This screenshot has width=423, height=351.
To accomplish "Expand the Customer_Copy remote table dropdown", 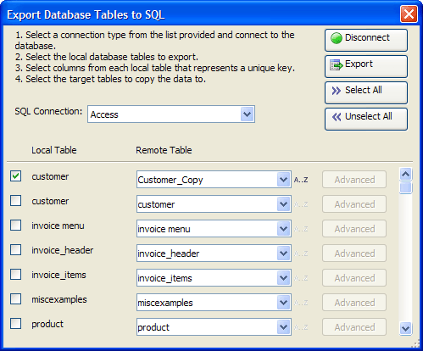I will tap(283, 180).
